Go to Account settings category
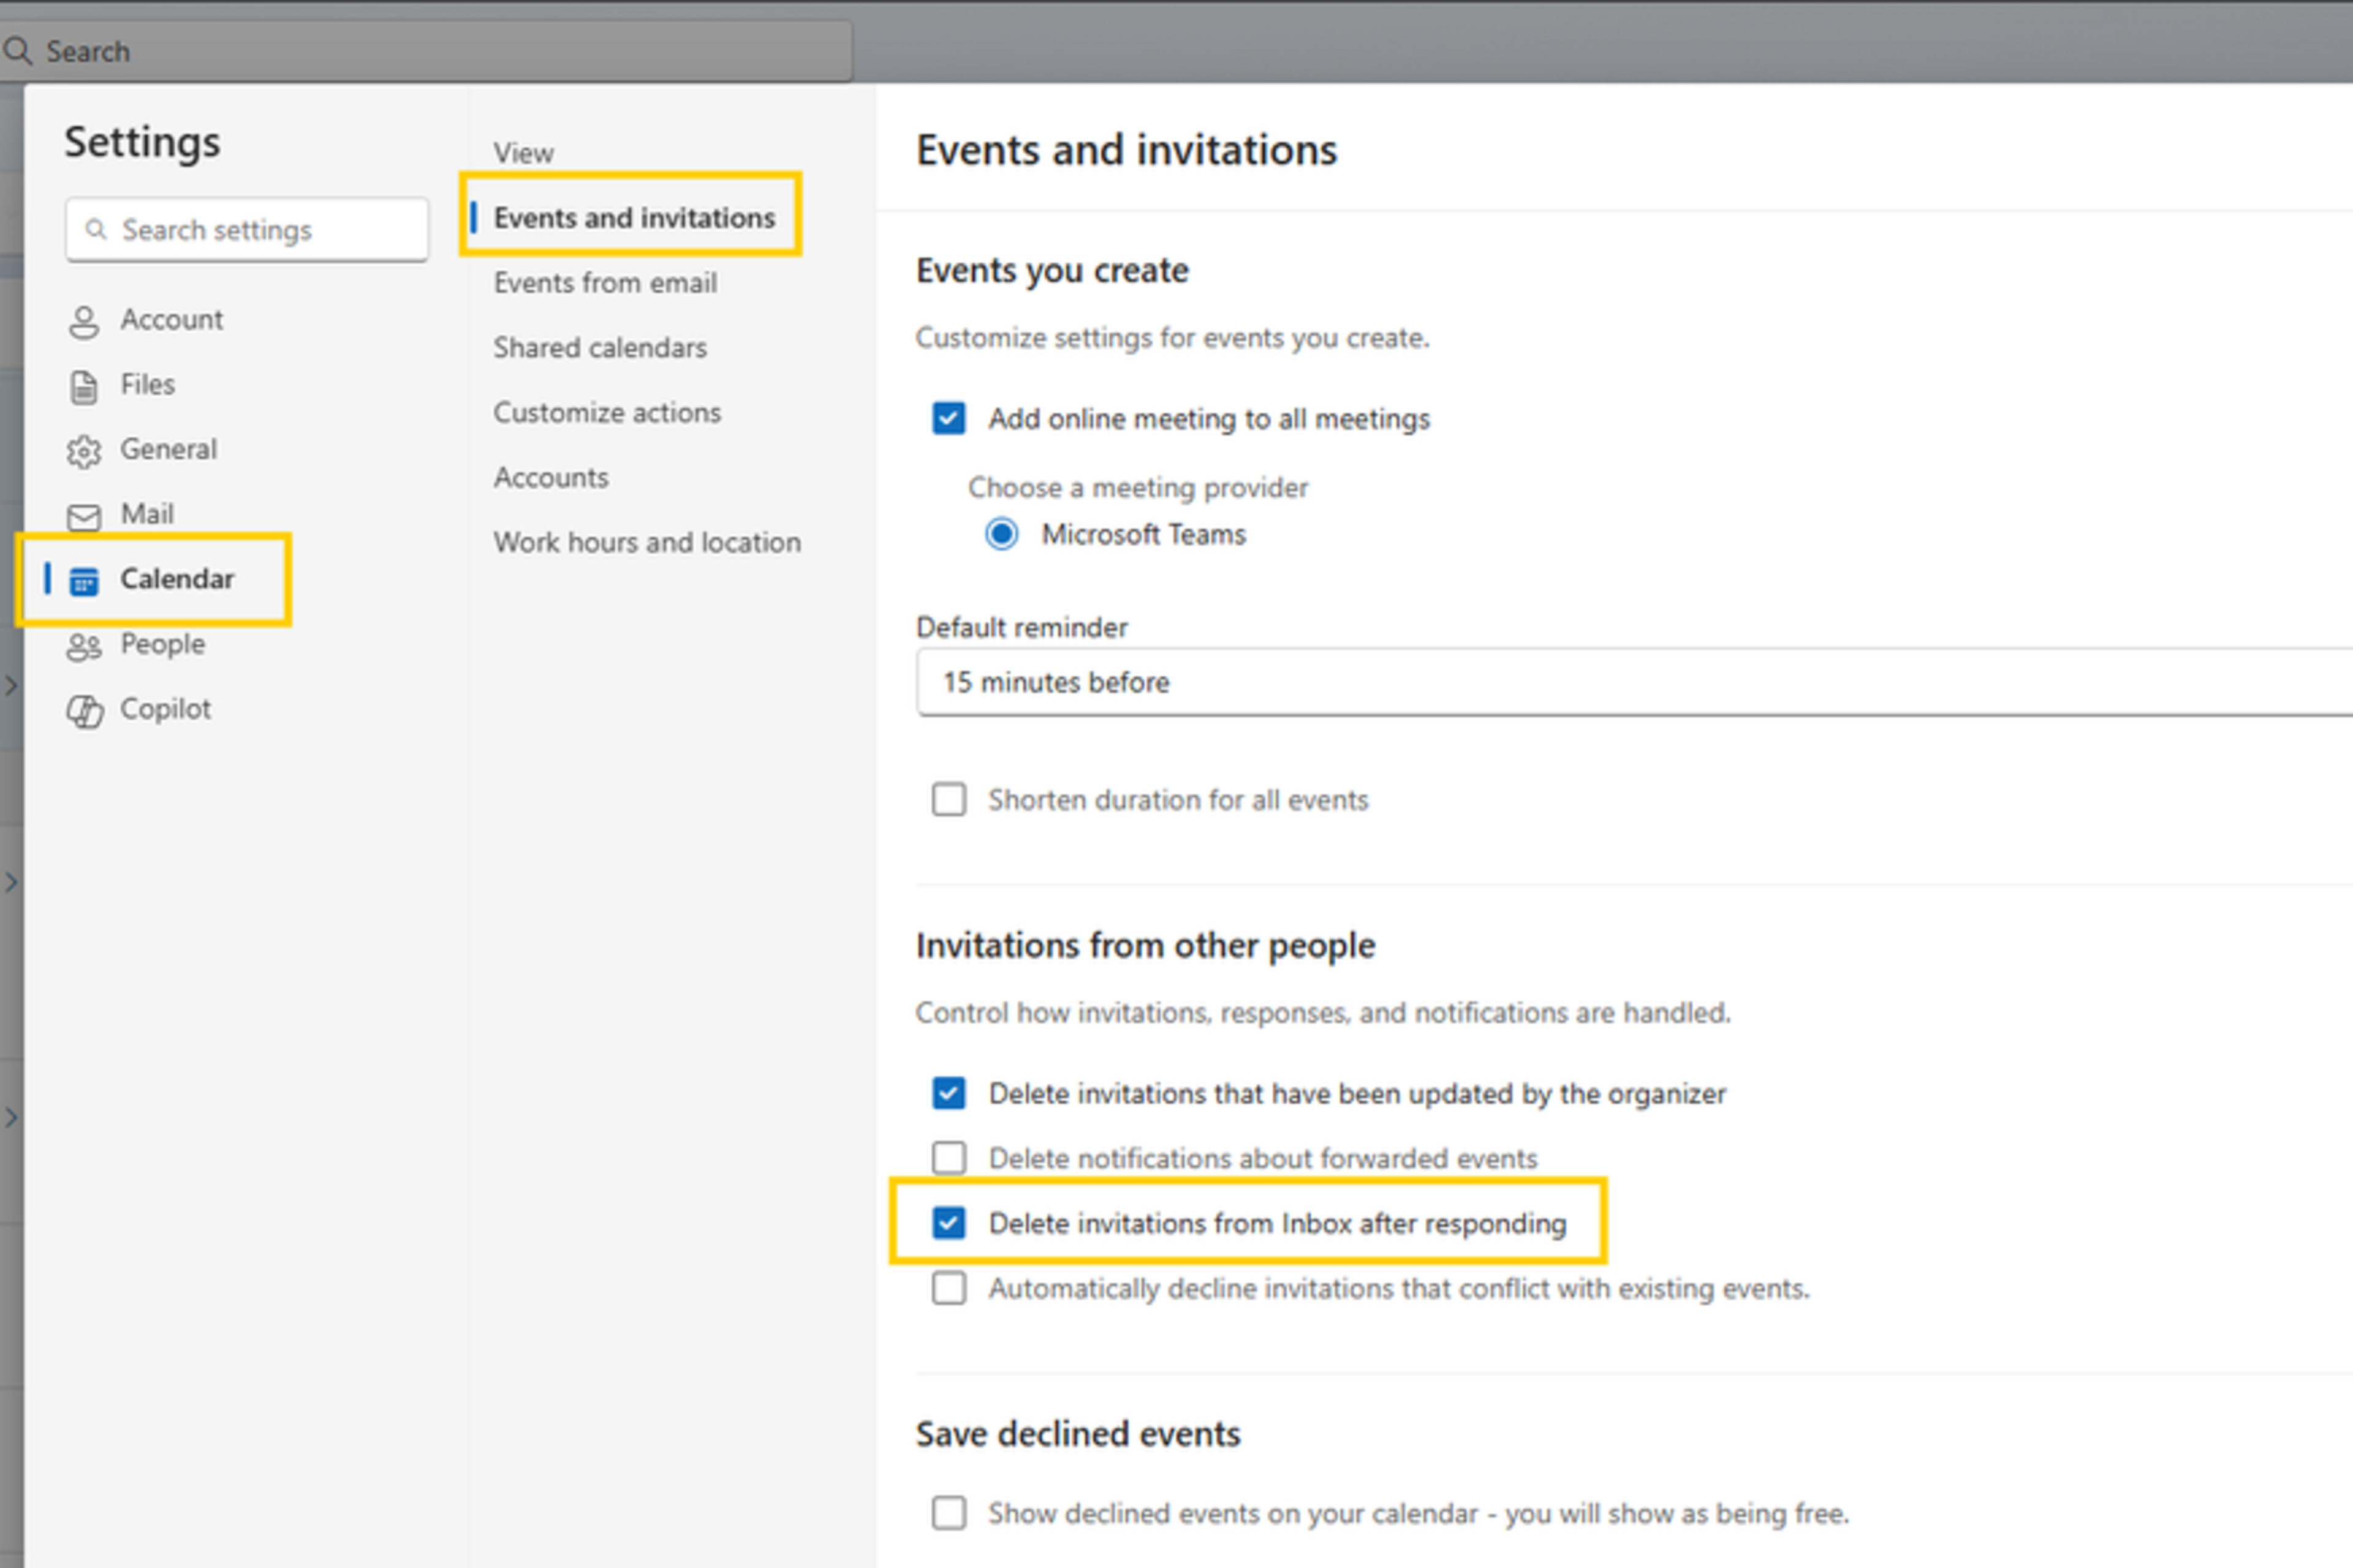This screenshot has height=1568, width=2353. point(171,320)
